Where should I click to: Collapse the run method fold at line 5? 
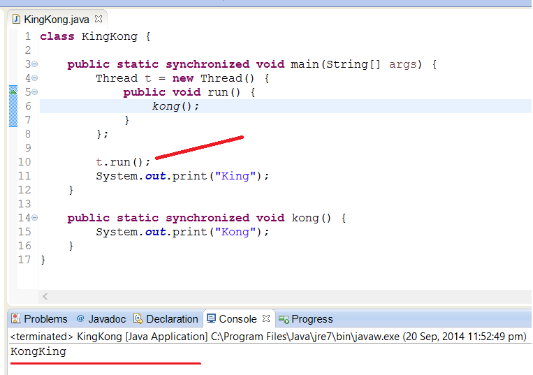click(x=35, y=91)
